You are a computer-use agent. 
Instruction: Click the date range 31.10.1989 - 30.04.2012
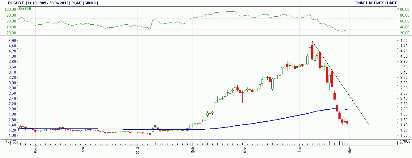tap(47, 3)
